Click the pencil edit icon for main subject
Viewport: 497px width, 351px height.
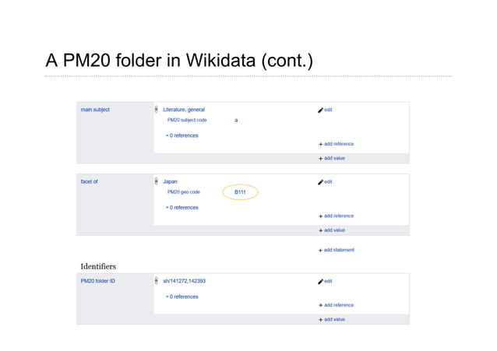pyautogui.click(x=320, y=110)
